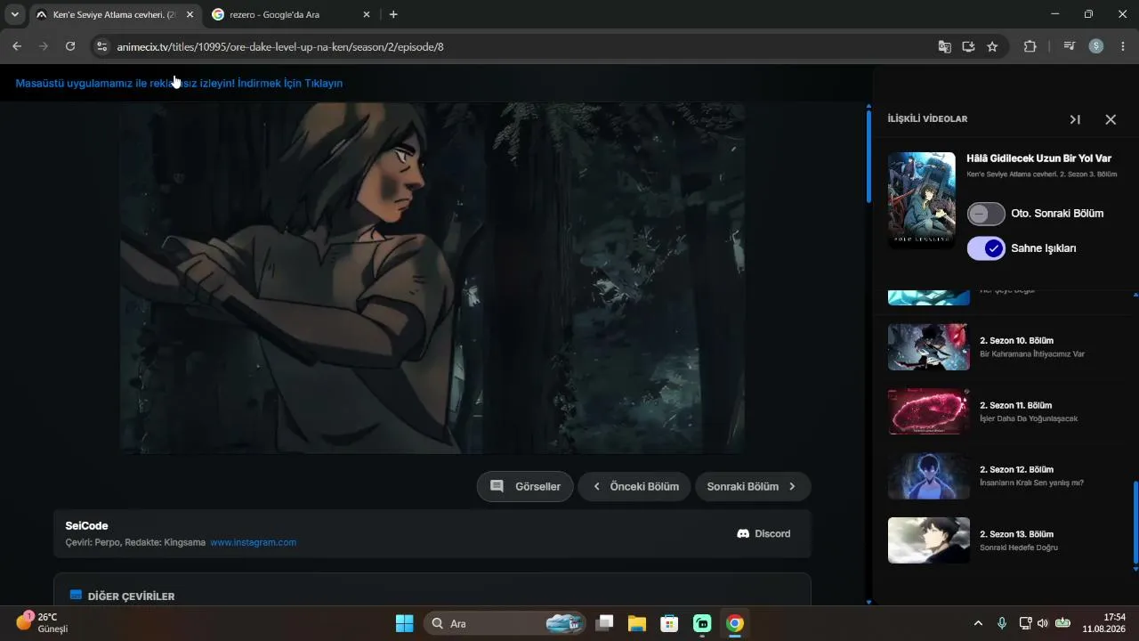Open the media controls icon in toolbar
The width and height of the screenshot is (1139, 641).
1070,46
